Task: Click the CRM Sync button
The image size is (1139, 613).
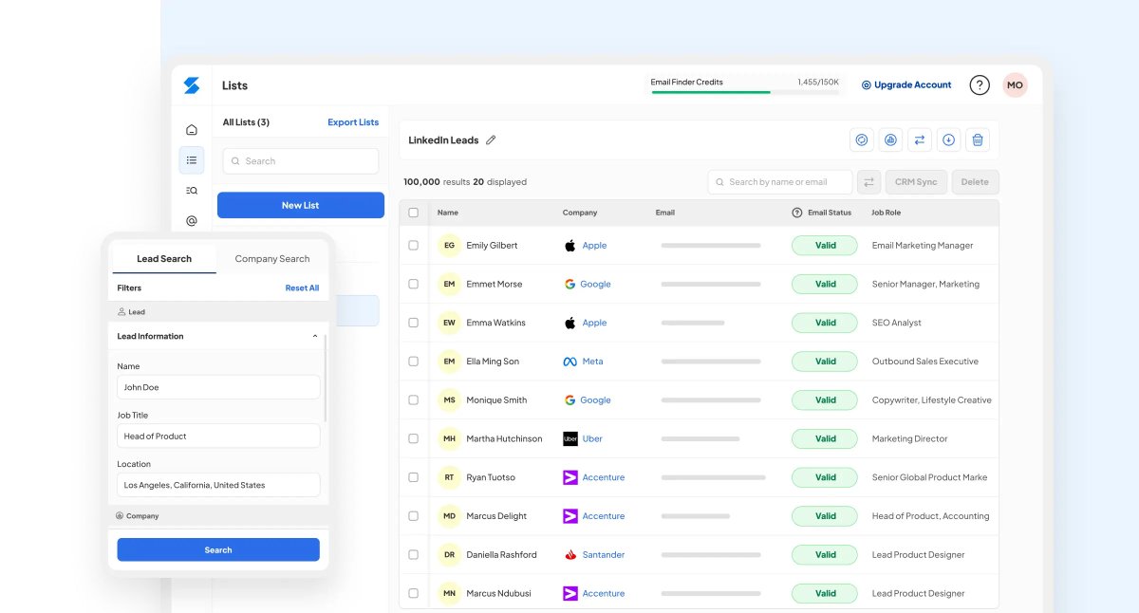Action: coord(916,182)
